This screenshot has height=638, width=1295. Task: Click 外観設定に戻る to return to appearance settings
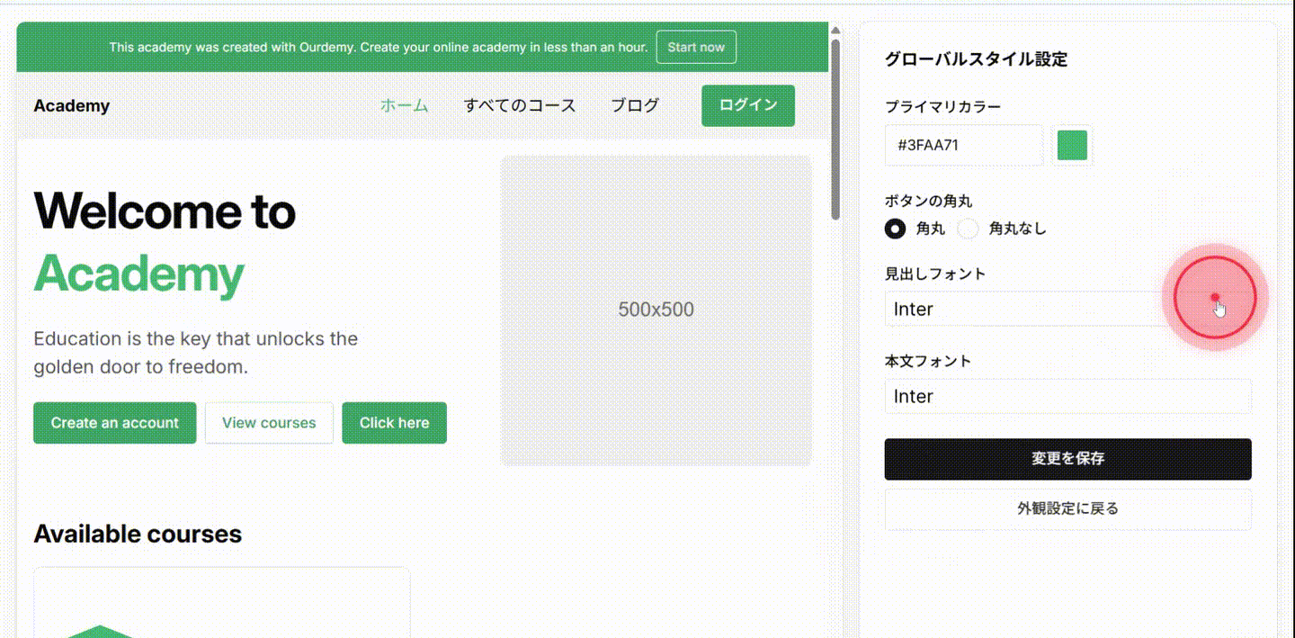click(1067, 508)
